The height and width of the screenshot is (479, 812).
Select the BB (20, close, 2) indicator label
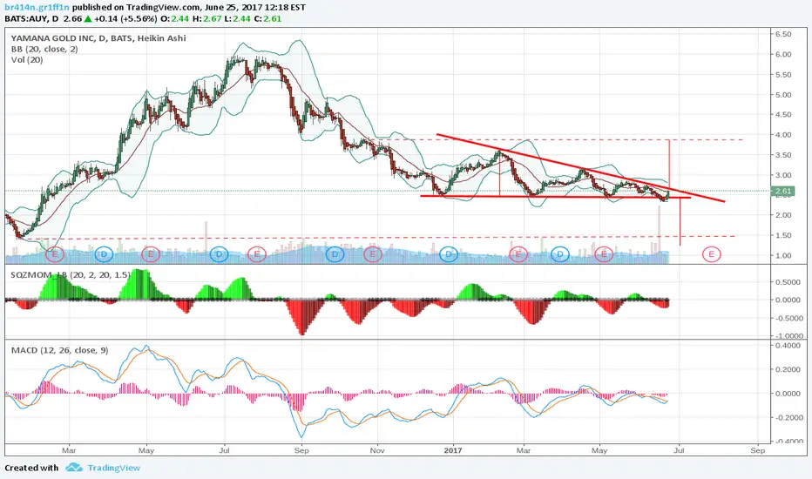44,49
